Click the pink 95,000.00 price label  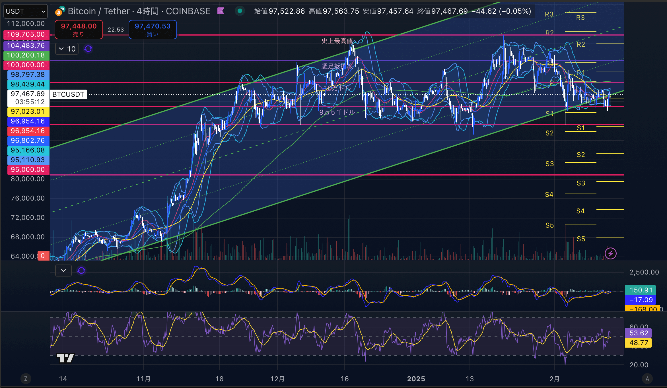tap(28, 170)
